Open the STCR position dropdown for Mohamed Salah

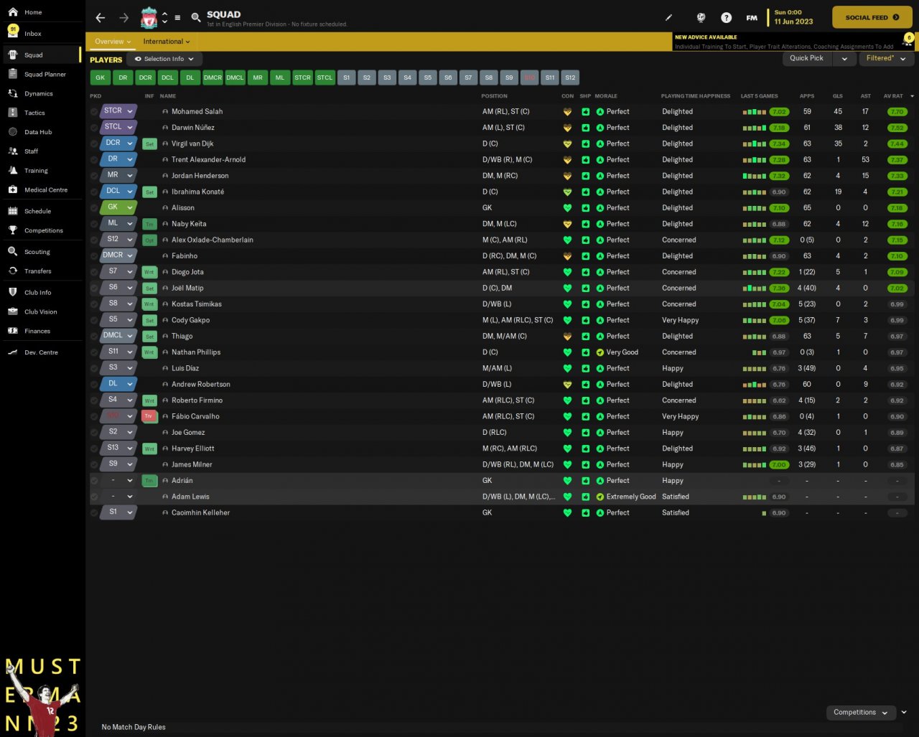[118, 111]
